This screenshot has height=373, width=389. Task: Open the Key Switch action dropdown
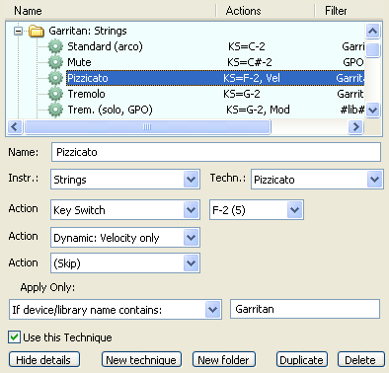point(125,210)
